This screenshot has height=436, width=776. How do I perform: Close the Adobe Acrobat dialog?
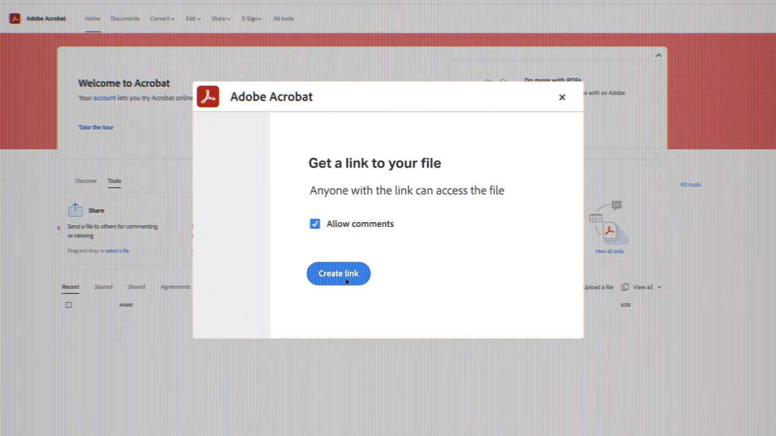(x=562, y=97)
